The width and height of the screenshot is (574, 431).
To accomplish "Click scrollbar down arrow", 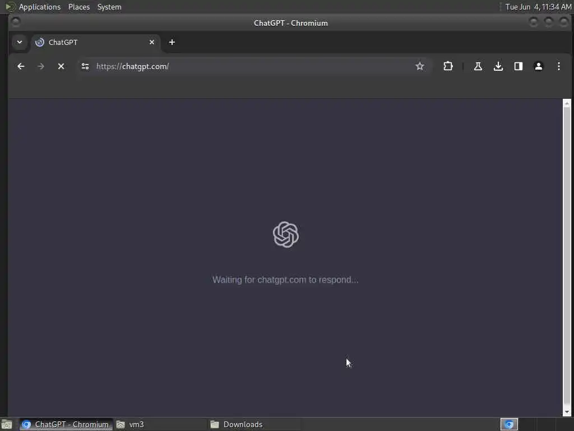I will 567,412.
